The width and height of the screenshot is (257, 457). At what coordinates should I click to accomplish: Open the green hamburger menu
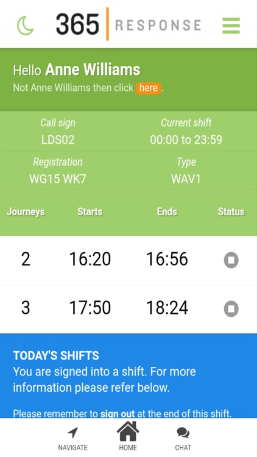[x=231, y=26]
